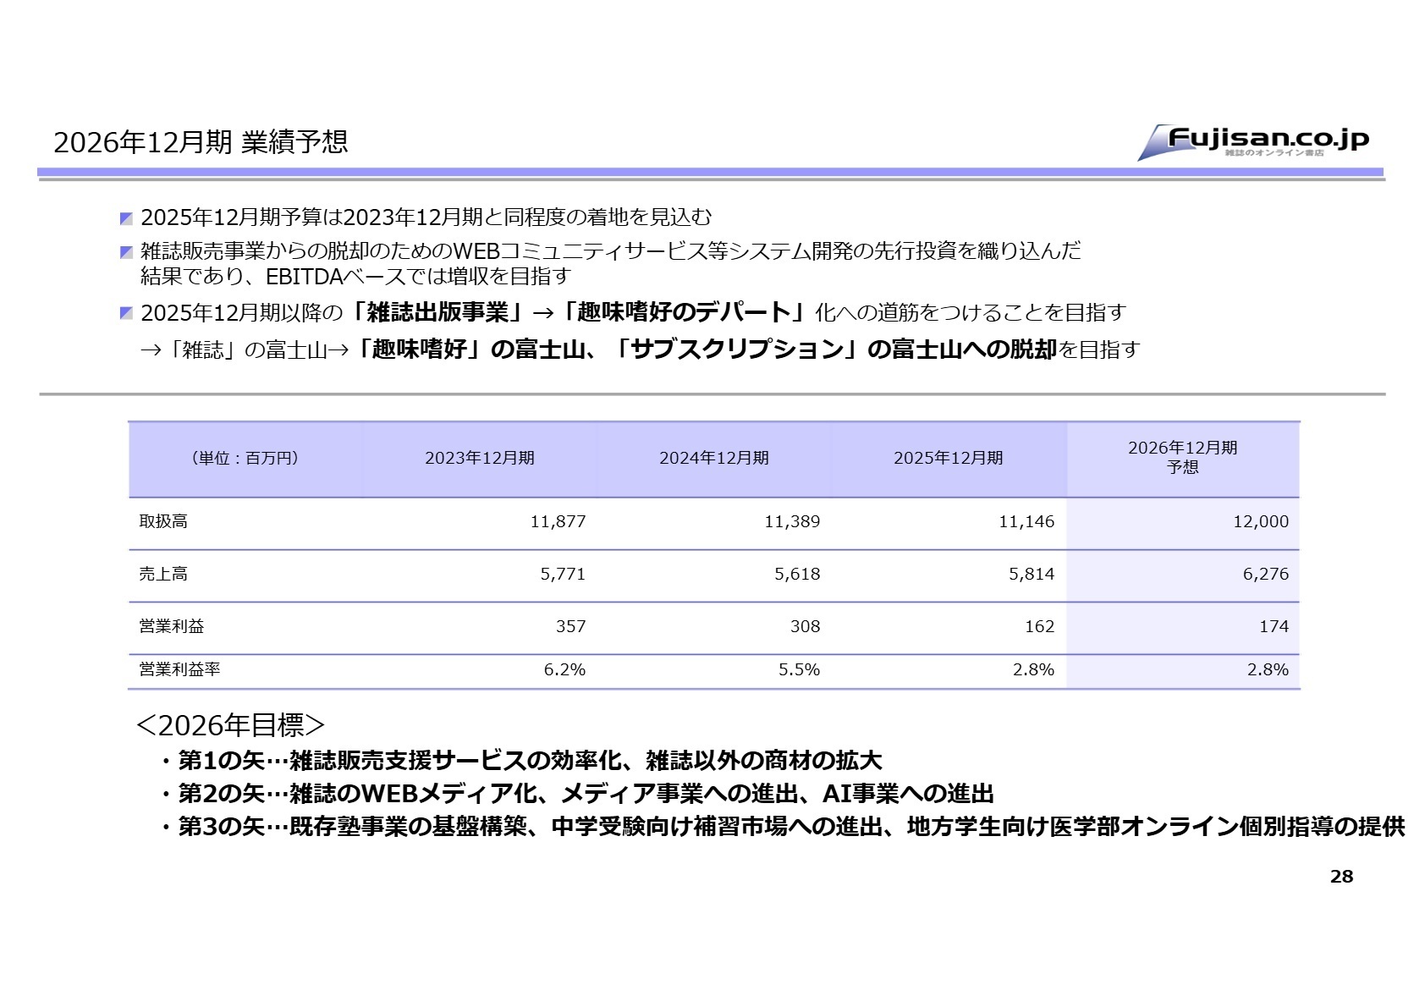
Task: Click the bullet marker beside 雑誌販売事業からの脱却 text
Action: [x=125, y=252]
